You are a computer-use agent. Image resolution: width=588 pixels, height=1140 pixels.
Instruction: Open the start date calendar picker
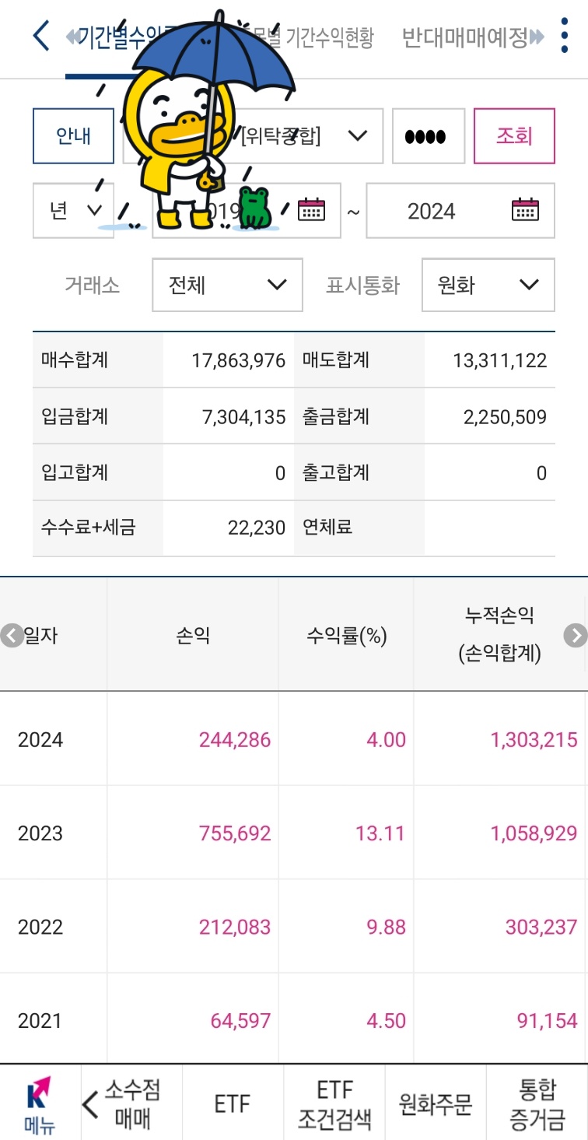coord(311,210)
